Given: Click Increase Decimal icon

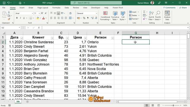Looking at the screenshot, I should point(92,18).
